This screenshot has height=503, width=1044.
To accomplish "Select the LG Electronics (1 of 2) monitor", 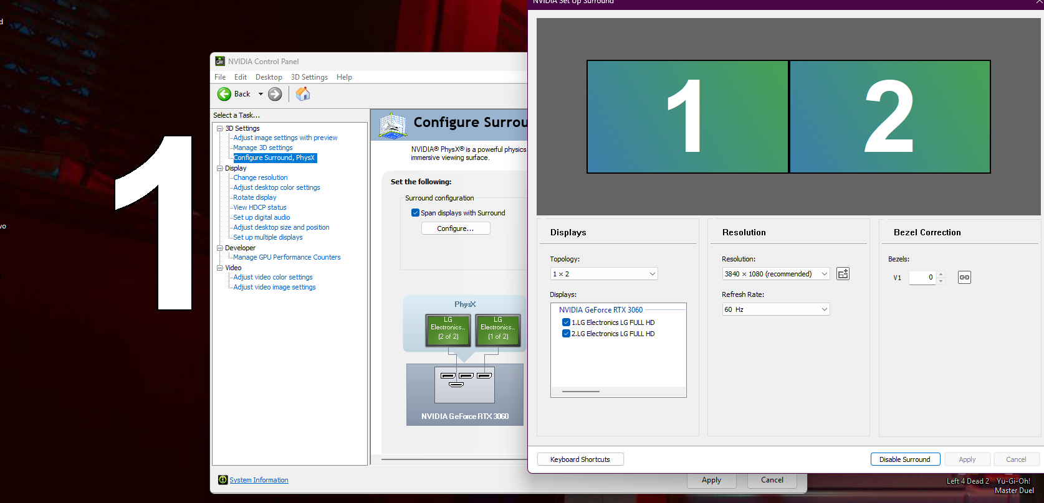I will pos(498,329).
